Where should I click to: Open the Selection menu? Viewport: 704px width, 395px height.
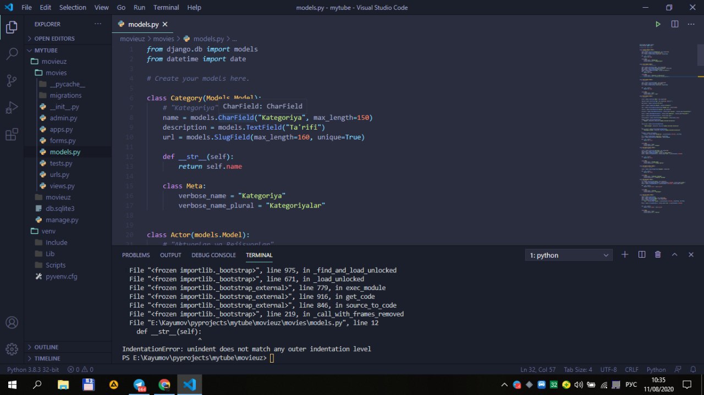(x=73, y=8)
